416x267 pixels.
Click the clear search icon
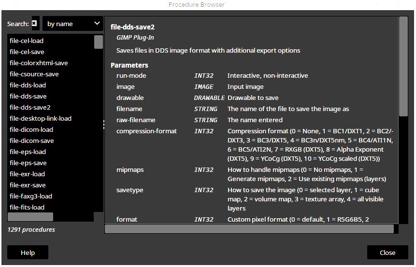coord(35,23)
